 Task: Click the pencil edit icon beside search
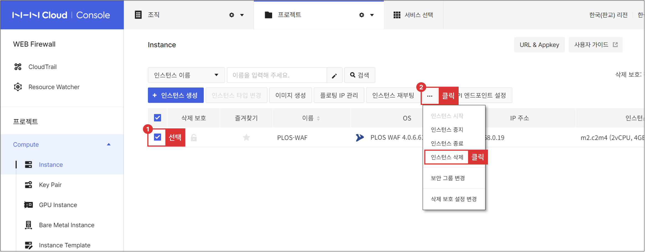point(334,75)
